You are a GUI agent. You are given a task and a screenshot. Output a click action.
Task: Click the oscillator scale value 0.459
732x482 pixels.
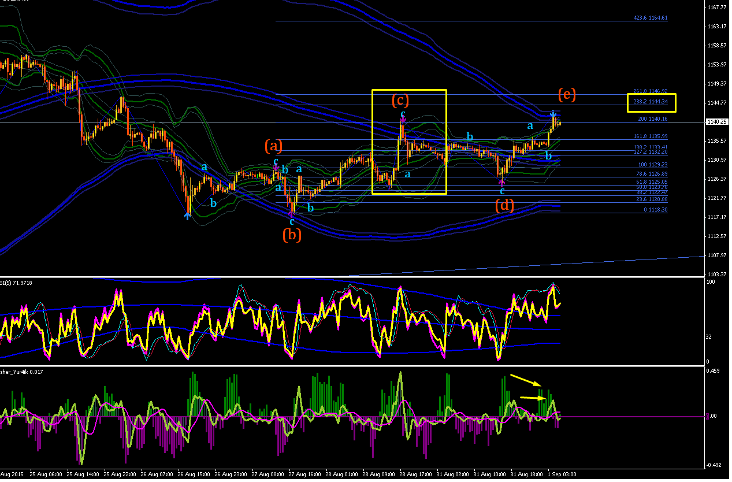coord(713,371)
